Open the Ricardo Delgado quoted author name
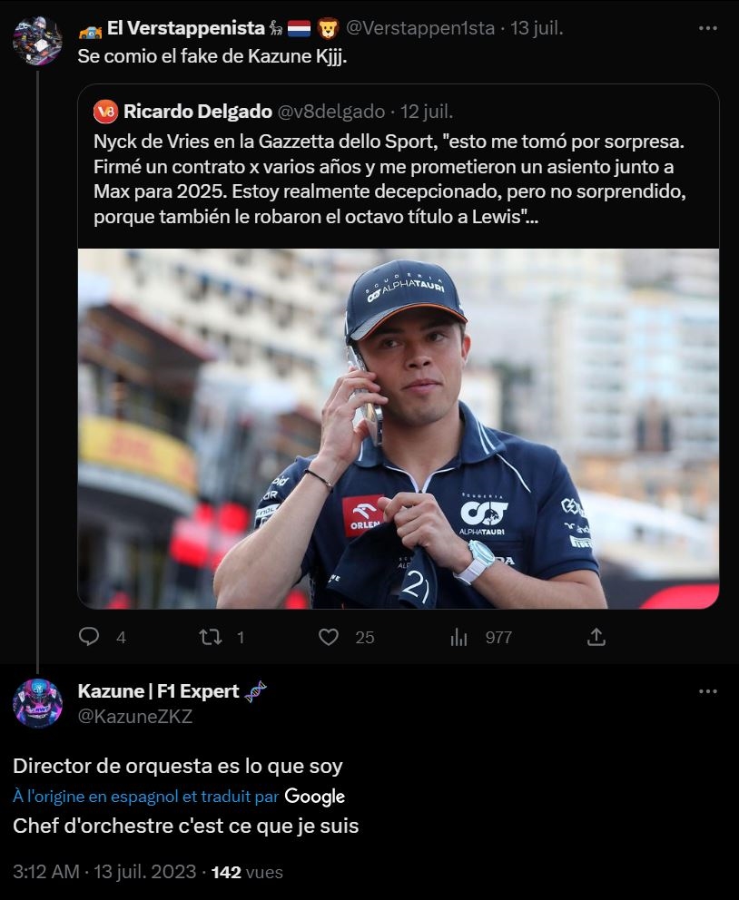The height and width of the screenshot is (900, 739). tap(198, 112)
